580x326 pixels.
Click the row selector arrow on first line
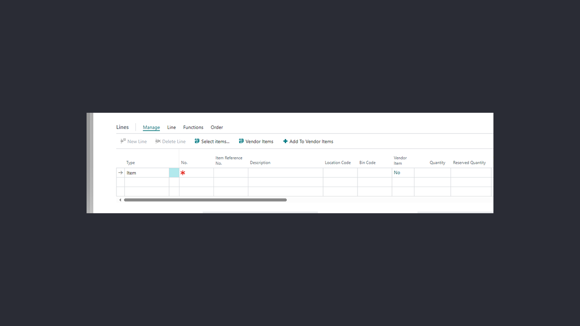121,173
